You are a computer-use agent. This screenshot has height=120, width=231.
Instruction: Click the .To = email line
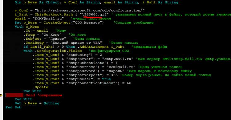pos(36,31)
